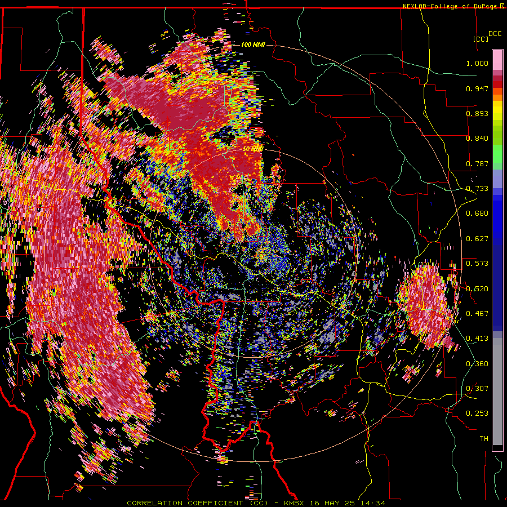
Task: Pick the bright green color bar segment
Action: point(497,154)
